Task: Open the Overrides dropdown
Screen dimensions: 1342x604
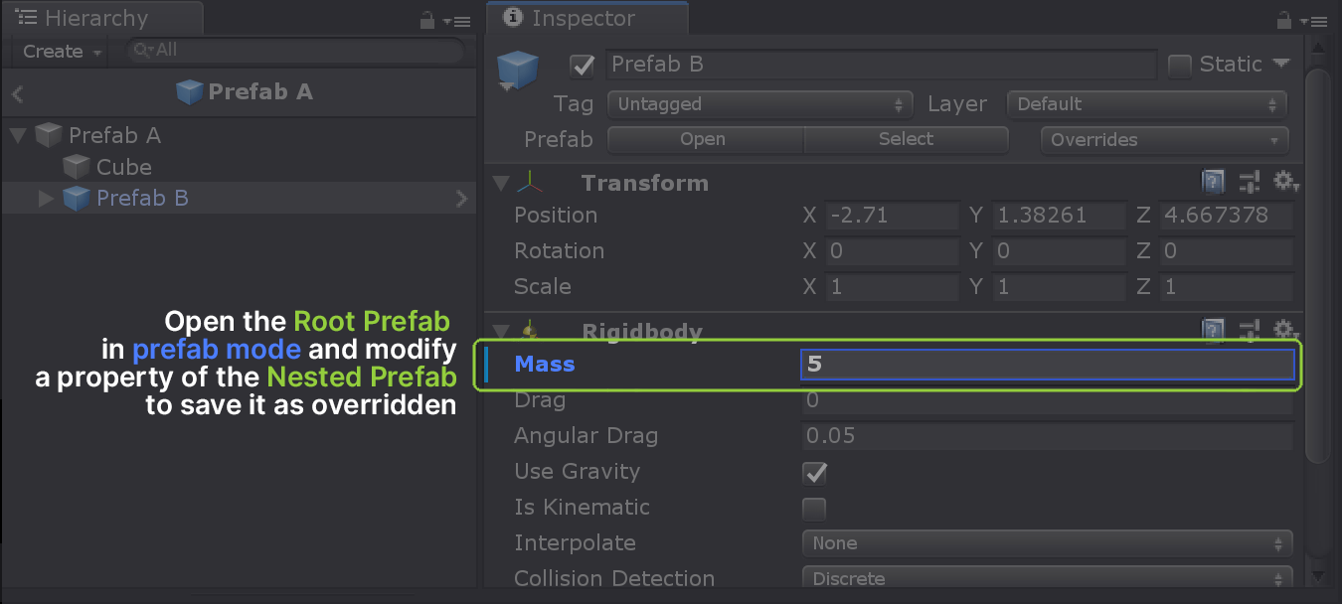Action: tap(1163, 139)
